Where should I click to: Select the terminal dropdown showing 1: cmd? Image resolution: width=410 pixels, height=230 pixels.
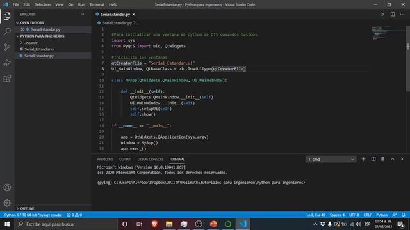(x=331, y=159)
